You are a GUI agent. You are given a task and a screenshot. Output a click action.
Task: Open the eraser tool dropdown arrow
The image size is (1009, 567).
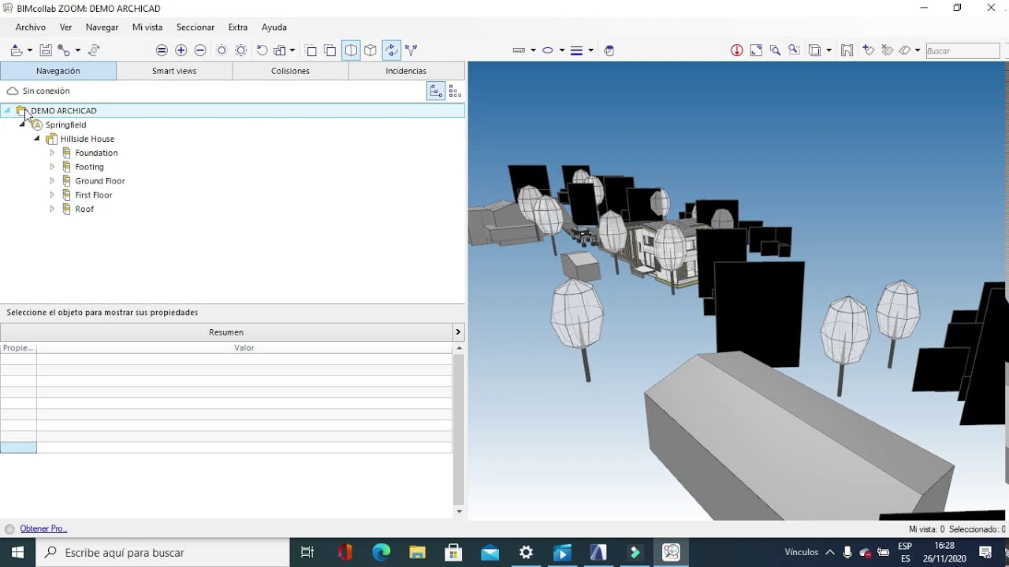click(x=918, y=50)
